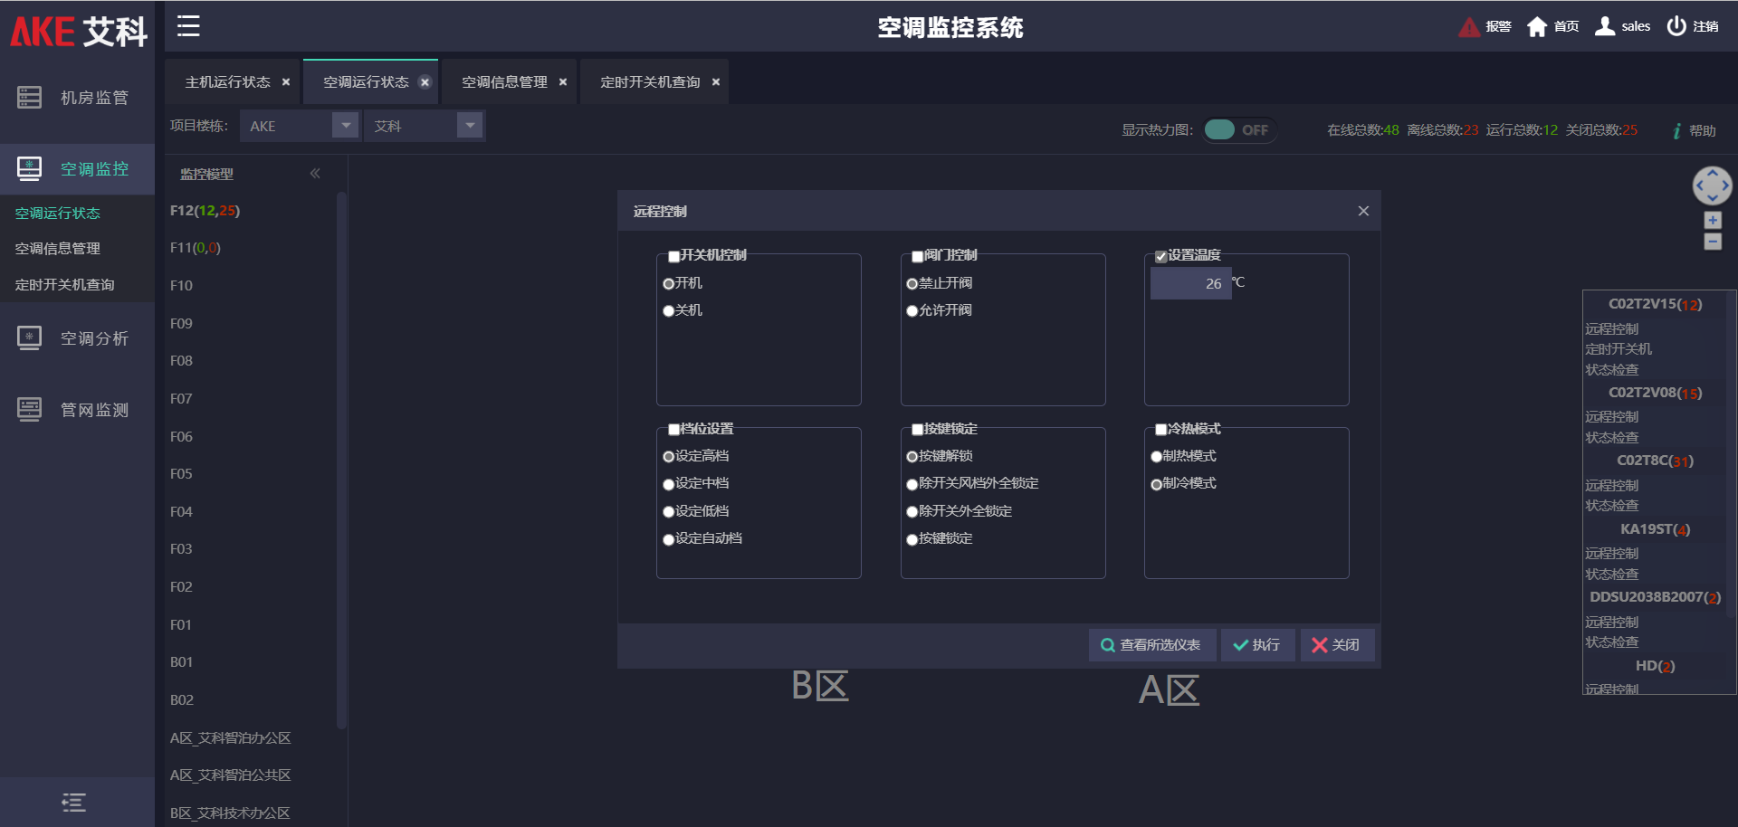Open the 艾科 building dropdown
Image resolution: width=1738 pixels, height=827 pixels.
469,126
